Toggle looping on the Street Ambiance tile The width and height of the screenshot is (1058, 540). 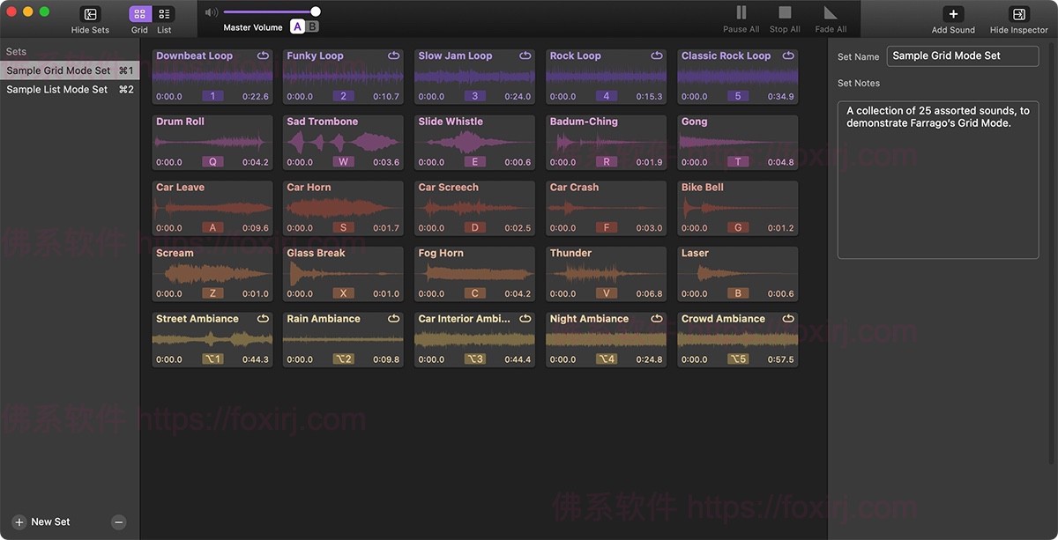tap(262, 318)
